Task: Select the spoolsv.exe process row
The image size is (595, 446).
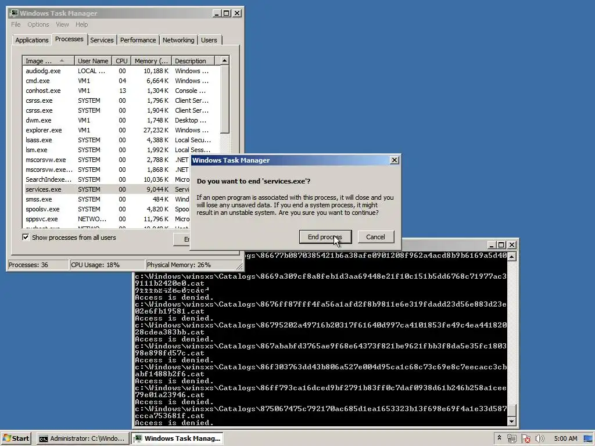Action: (106, 209)
